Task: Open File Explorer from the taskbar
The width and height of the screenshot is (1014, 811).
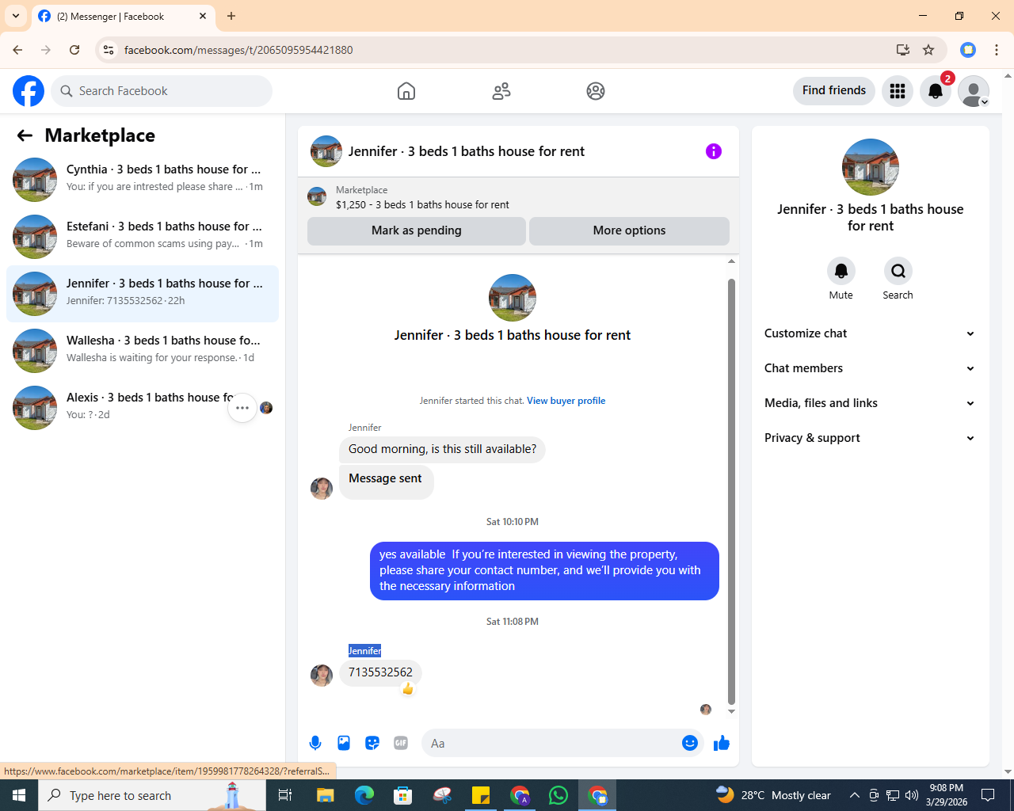Action: coord(326,795)
